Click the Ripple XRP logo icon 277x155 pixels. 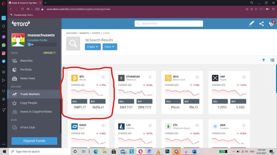(215, 78)
